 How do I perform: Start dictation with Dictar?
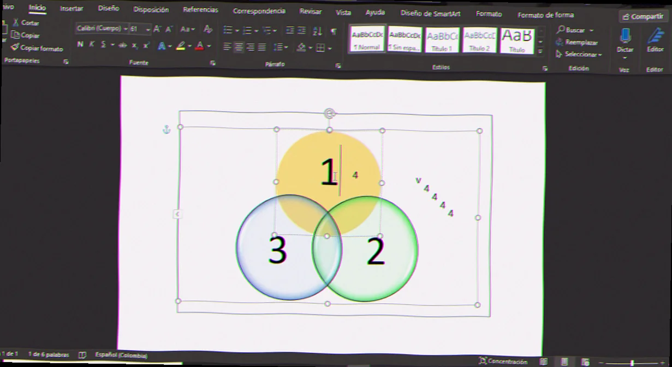(625, 42)
